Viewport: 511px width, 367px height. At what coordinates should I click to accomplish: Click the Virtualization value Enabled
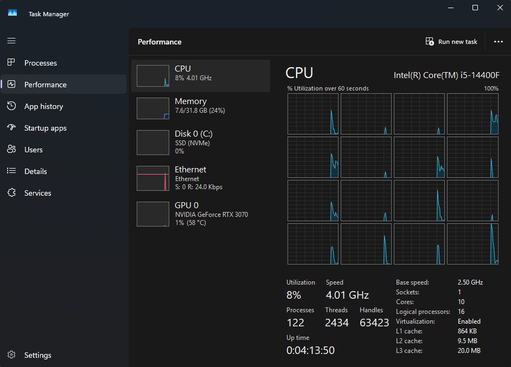coord(469,321)
